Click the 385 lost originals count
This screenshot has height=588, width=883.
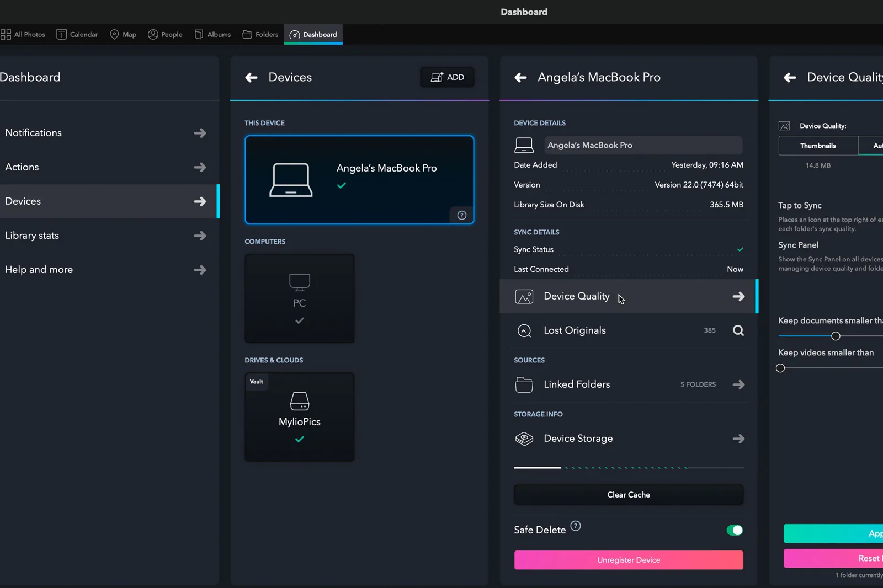(710, 330)
